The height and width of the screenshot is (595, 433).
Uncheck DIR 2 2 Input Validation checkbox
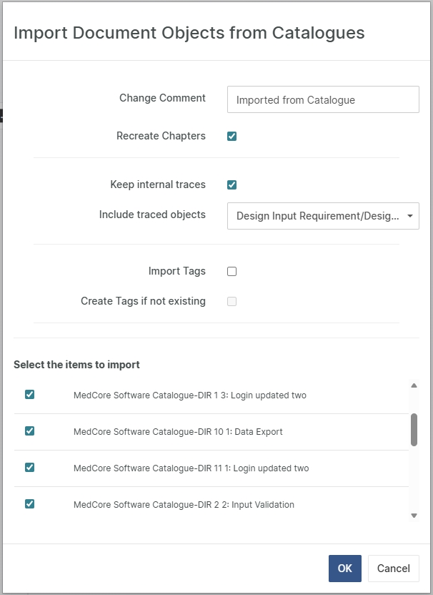tap(29, 504)
